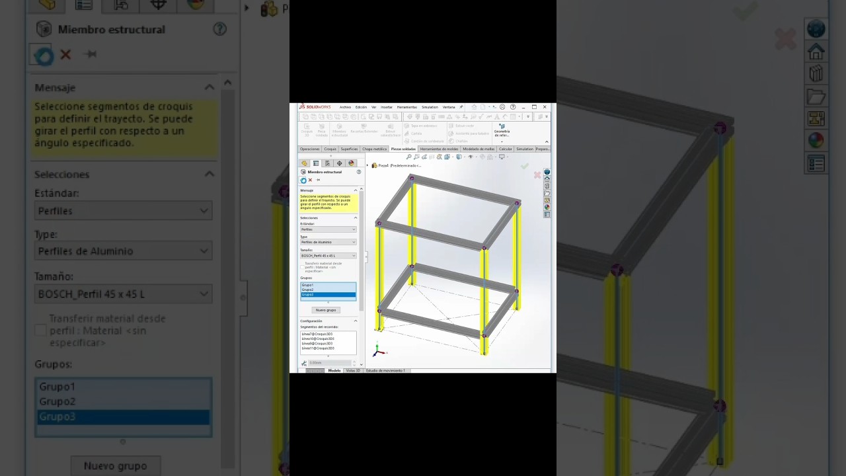The height and width of the screenshot is (476, 846).
Task: Click the panel splitter collapse handle
Action: [365, 257]
